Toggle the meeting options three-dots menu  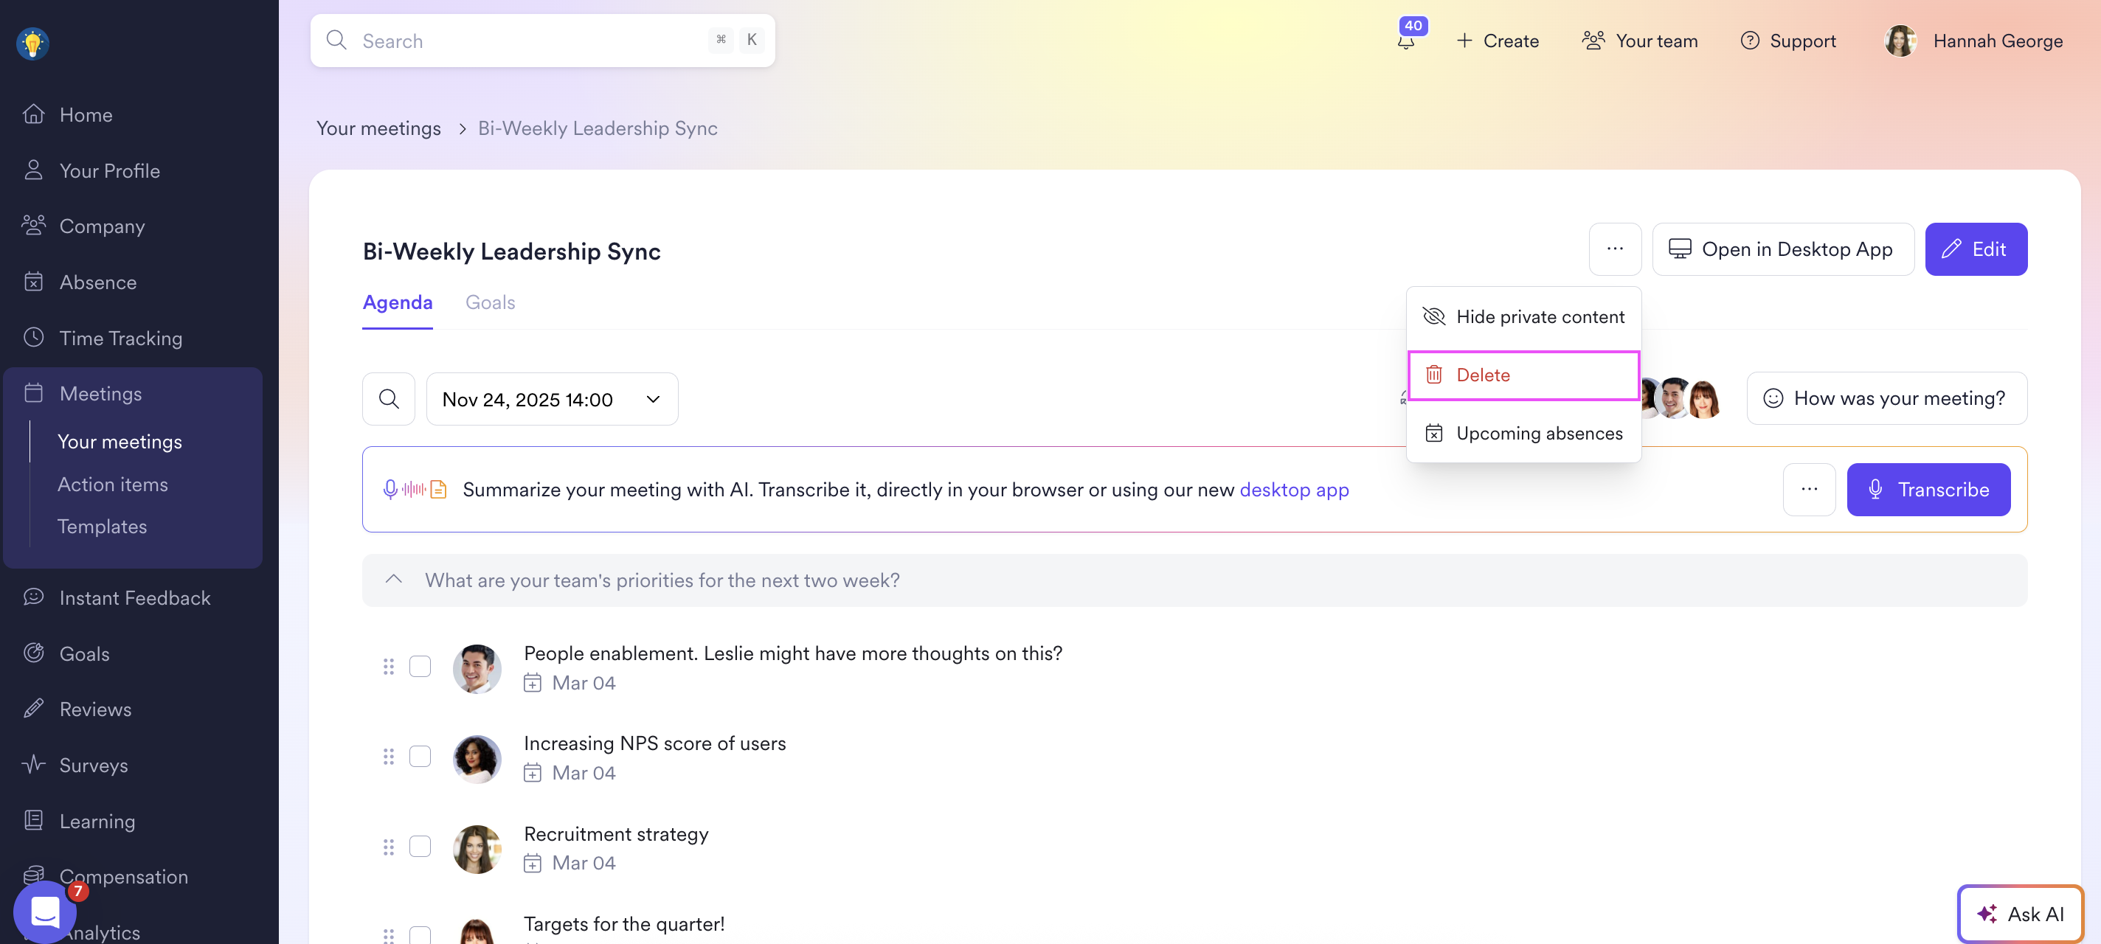1615,249
